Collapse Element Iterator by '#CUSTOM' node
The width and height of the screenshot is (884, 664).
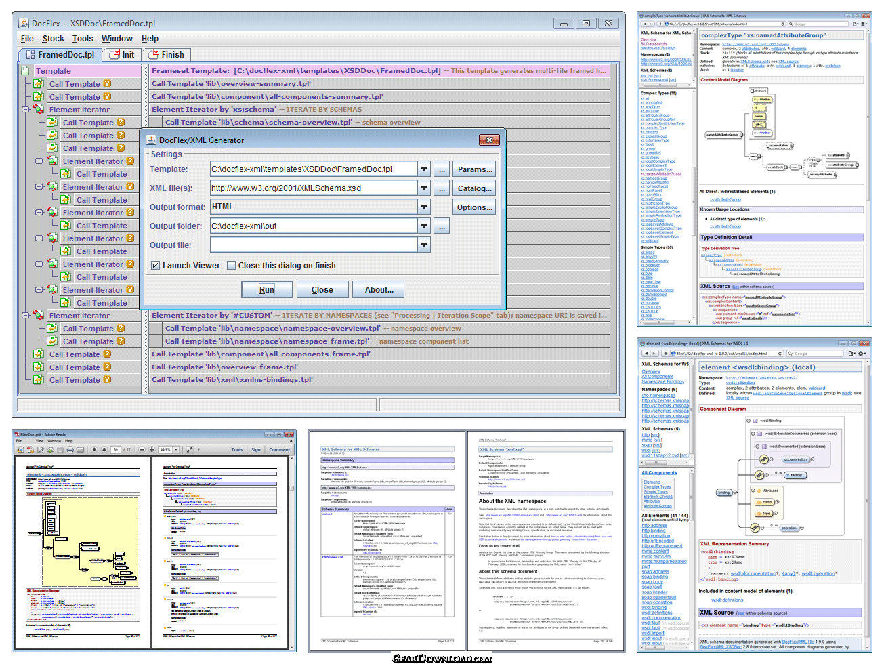26,315
